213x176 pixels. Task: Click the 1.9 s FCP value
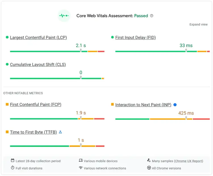coord(81,113)
